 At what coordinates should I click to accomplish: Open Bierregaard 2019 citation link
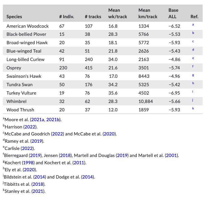click(35, 156)
